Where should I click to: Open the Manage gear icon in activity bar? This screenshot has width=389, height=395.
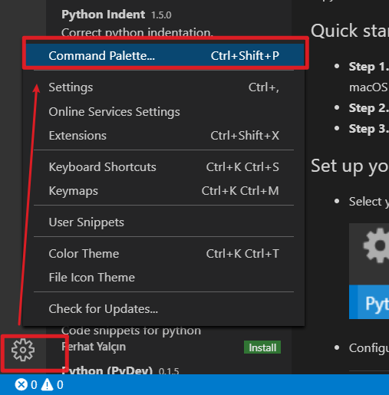(23, 350)
